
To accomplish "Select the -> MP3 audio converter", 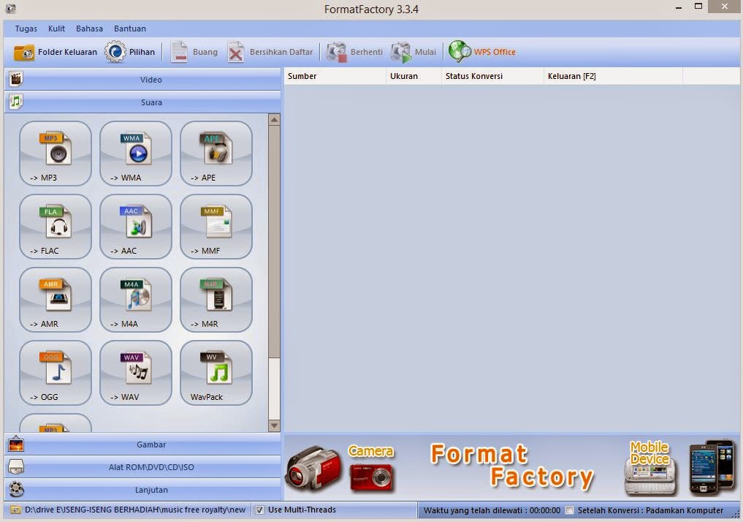I will click(x=56, y=153).
